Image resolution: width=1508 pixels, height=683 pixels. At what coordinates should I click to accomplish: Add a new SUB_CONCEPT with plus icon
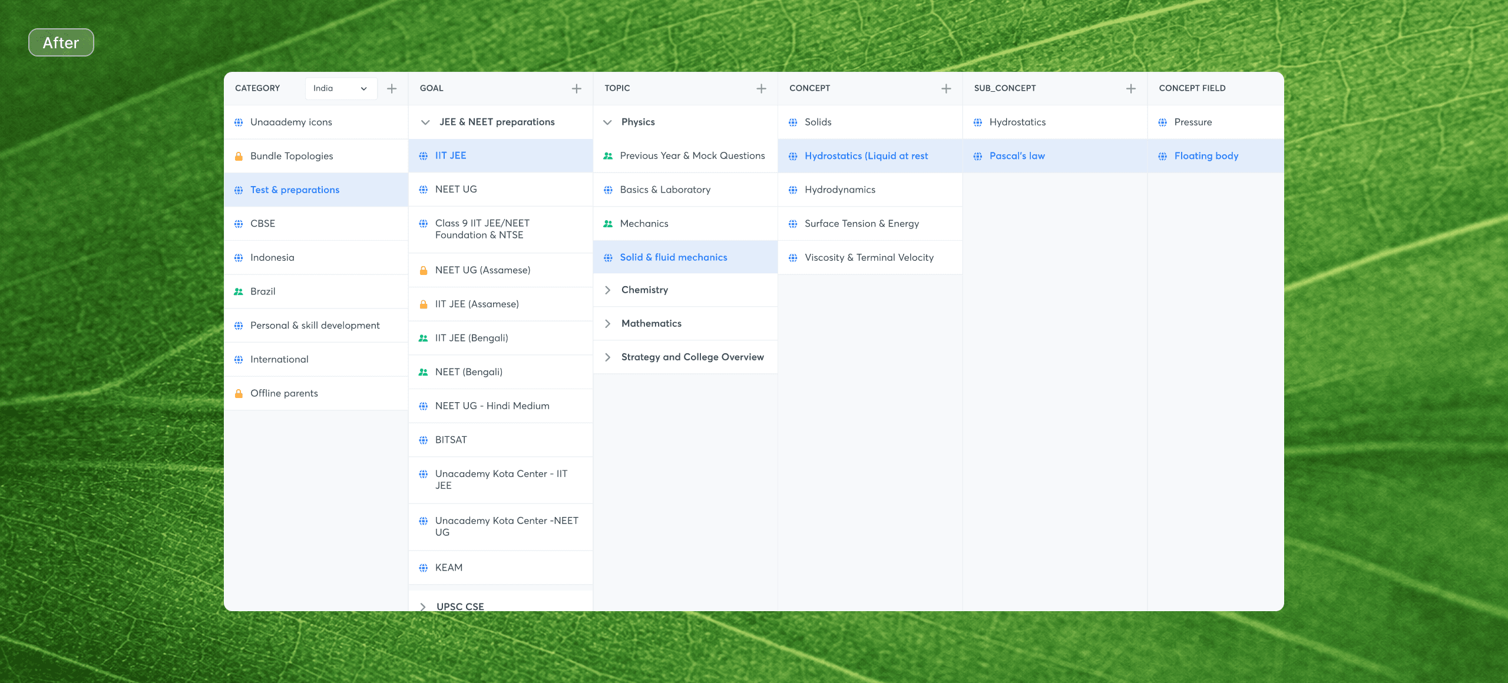(1130, 88)
